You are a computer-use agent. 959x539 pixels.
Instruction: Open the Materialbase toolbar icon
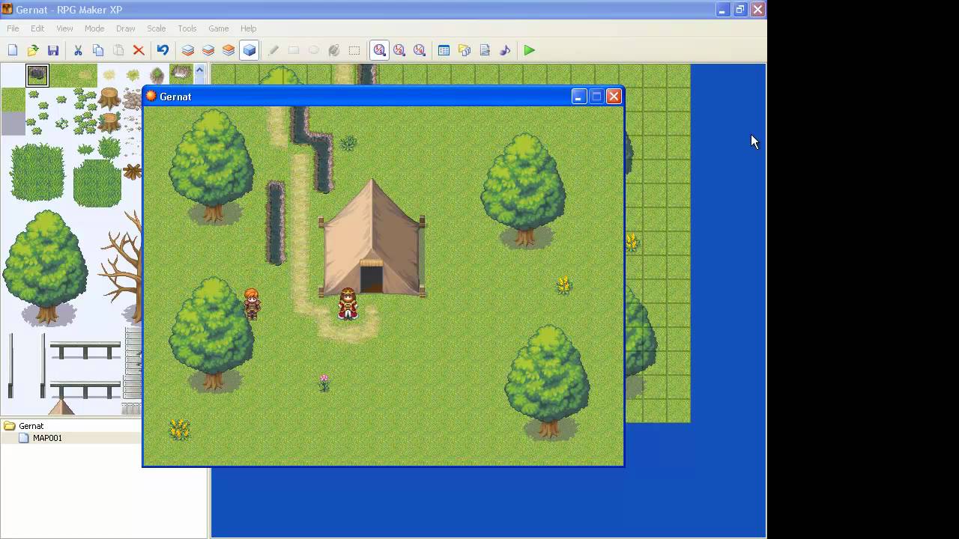pyautogui.click(x=465, y=50)
